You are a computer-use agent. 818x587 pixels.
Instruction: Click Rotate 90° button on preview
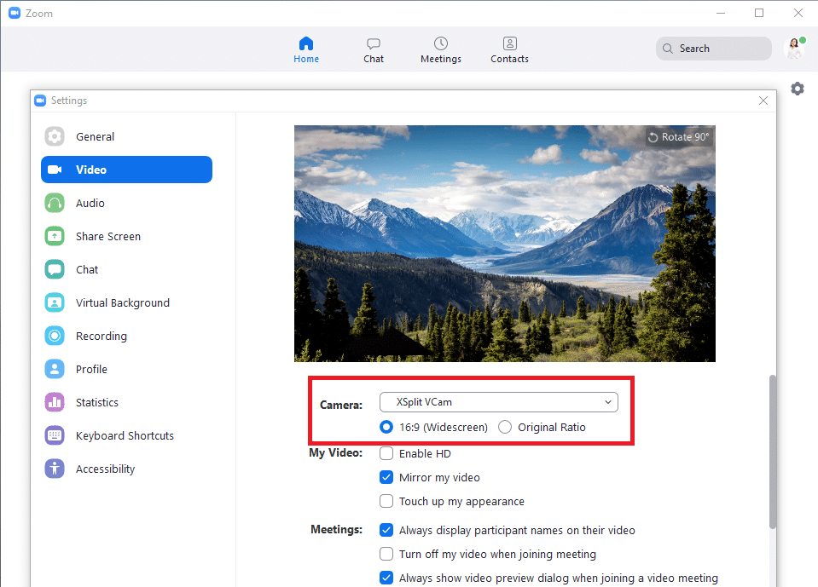[x=679, y=137]
